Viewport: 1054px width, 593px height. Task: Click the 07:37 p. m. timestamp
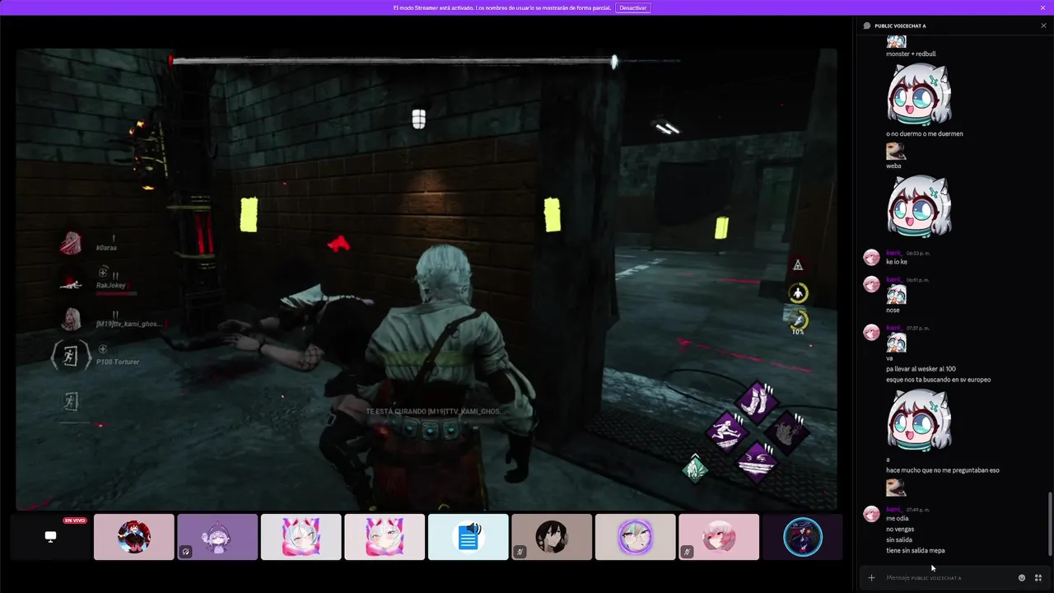point(918,328)
